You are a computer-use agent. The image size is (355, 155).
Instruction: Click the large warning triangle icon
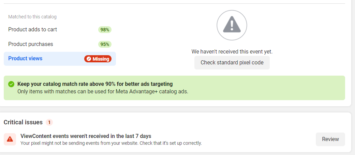tap(232, 25)
